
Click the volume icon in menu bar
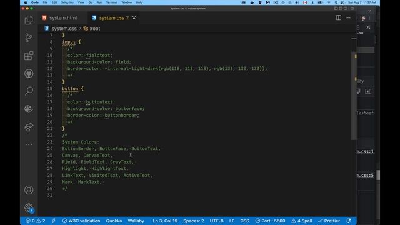point(297,2)
